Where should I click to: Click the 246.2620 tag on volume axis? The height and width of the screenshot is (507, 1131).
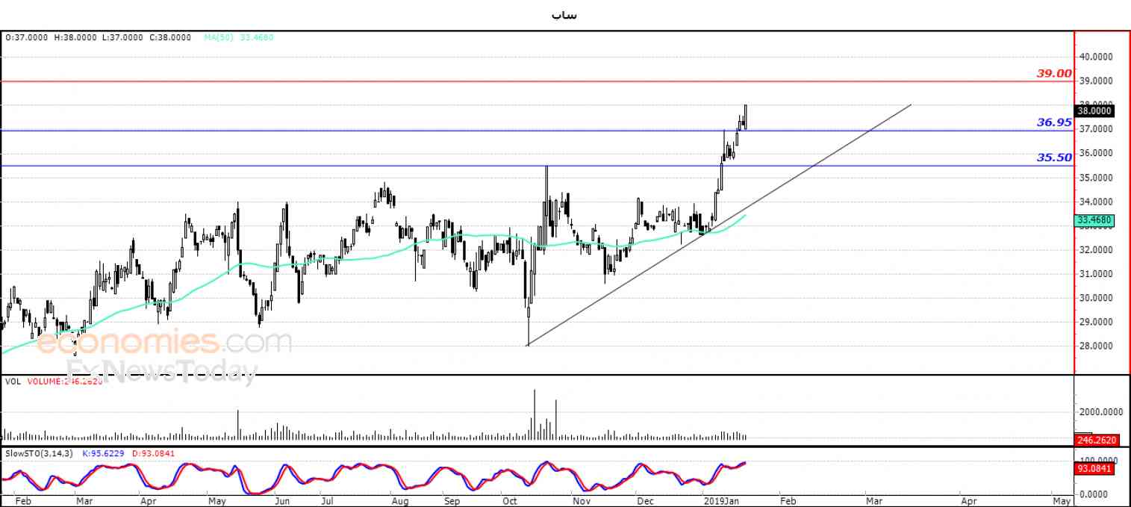coord(1096,441)
